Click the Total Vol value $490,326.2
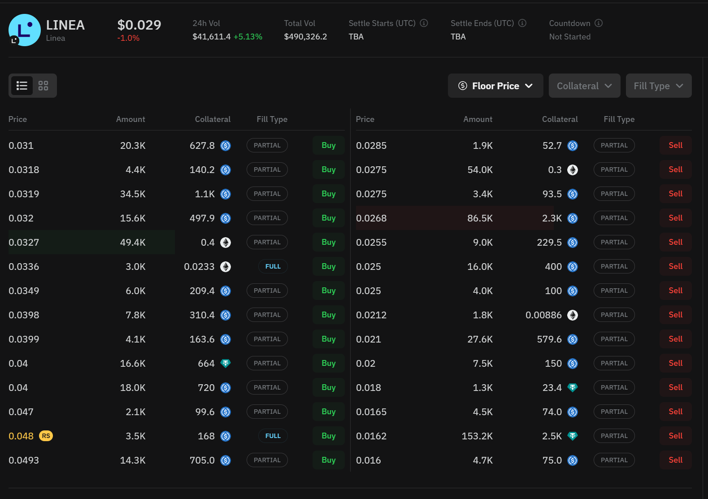The height and width of the screenshot is (499, 708). click(305, 37)
